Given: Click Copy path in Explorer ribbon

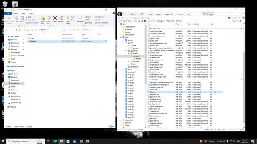Looking at the screenshot, I should tap(31, 20).
